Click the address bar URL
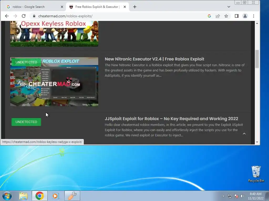Viewport: 269px width, 201px height. click(x=65, y=16)
